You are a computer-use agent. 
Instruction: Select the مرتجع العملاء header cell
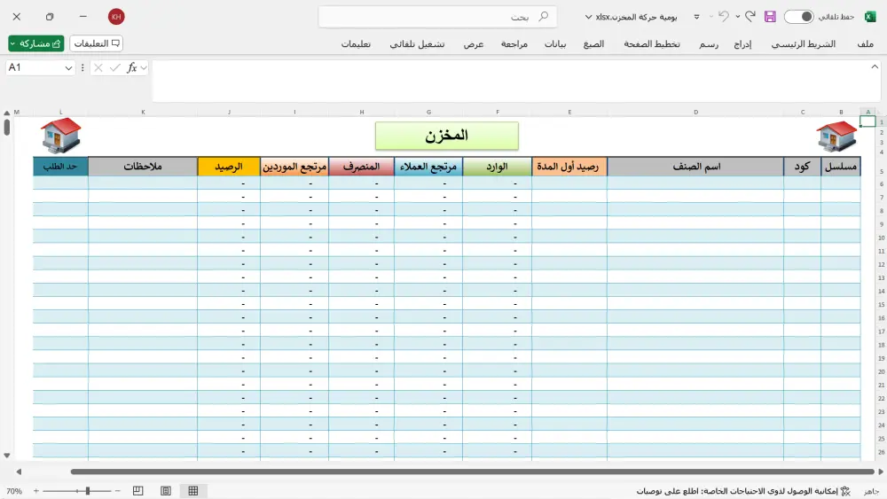[428, 167]
